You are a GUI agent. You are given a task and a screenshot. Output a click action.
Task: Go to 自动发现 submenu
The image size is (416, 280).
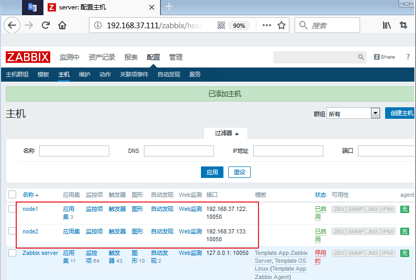coord(169,74)
